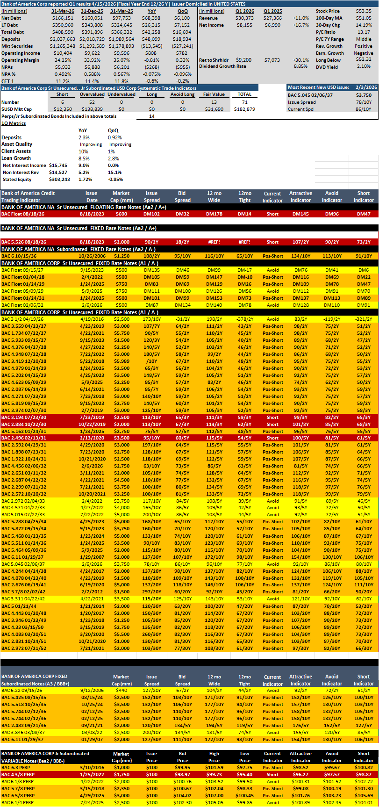The image size is (379, 807).
Task: Select the BAC 4 3/8 PERP red row
Action: [189, 774]
